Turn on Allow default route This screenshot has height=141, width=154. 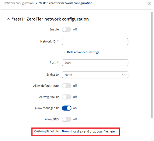66,86
